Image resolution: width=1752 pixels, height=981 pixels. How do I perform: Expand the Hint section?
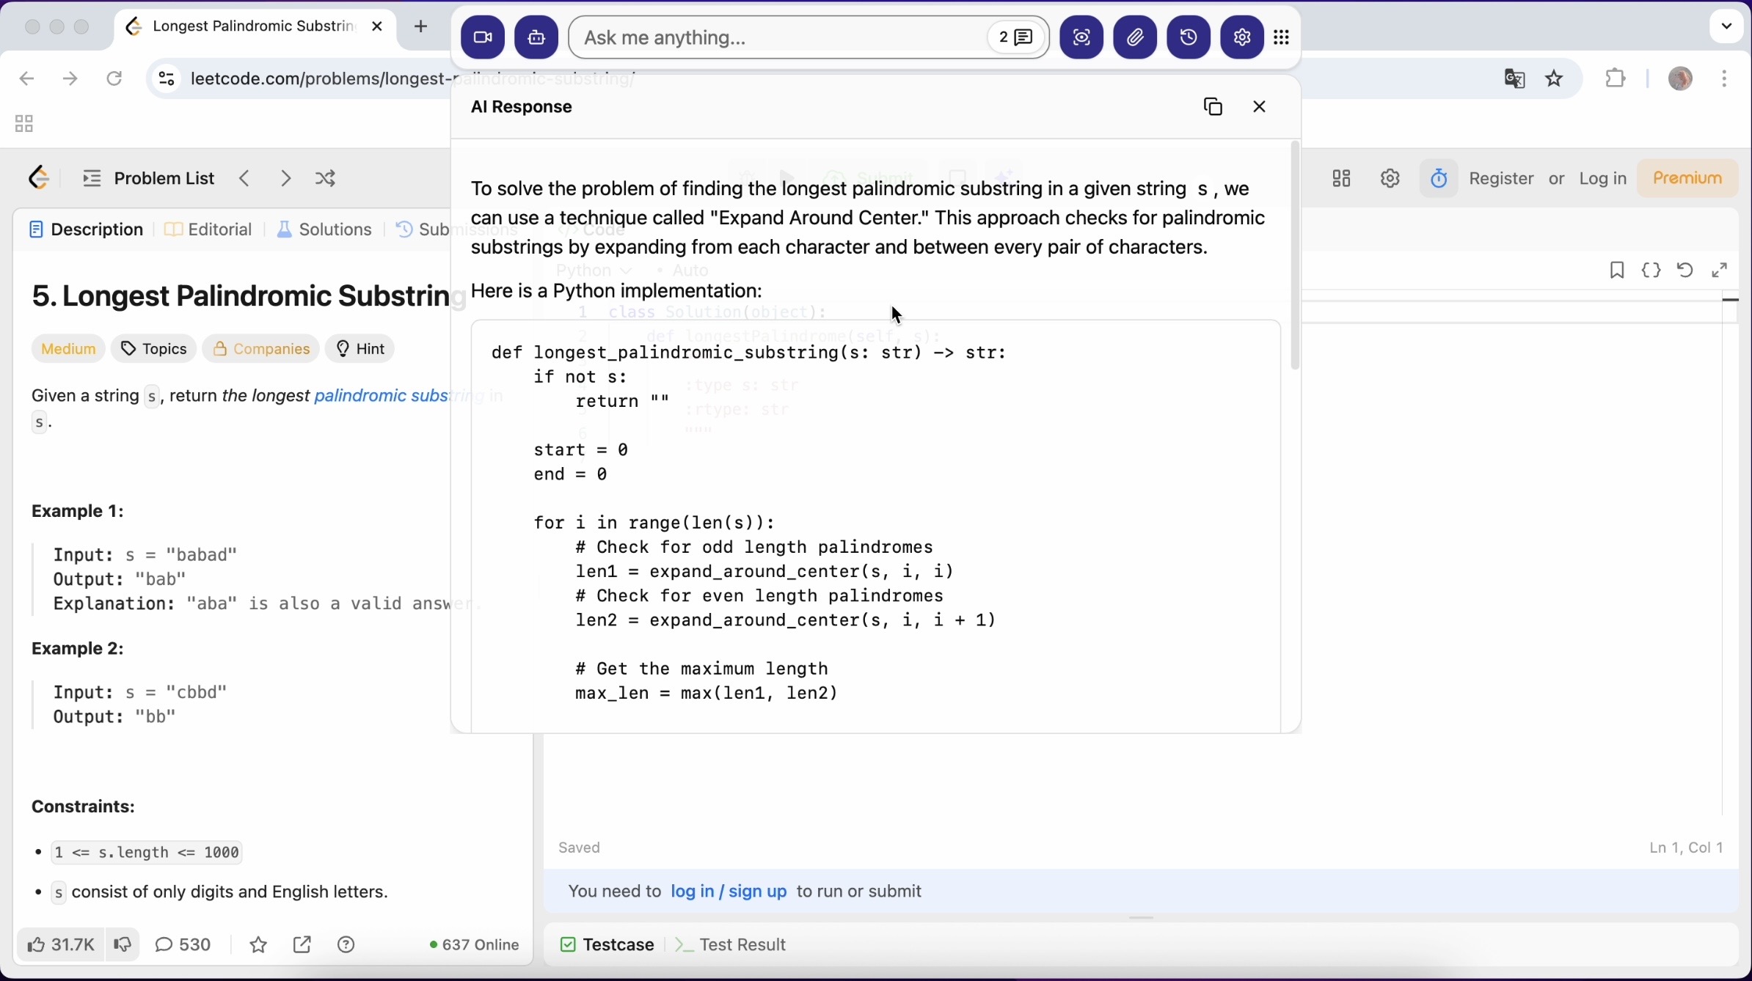(360, 349)
